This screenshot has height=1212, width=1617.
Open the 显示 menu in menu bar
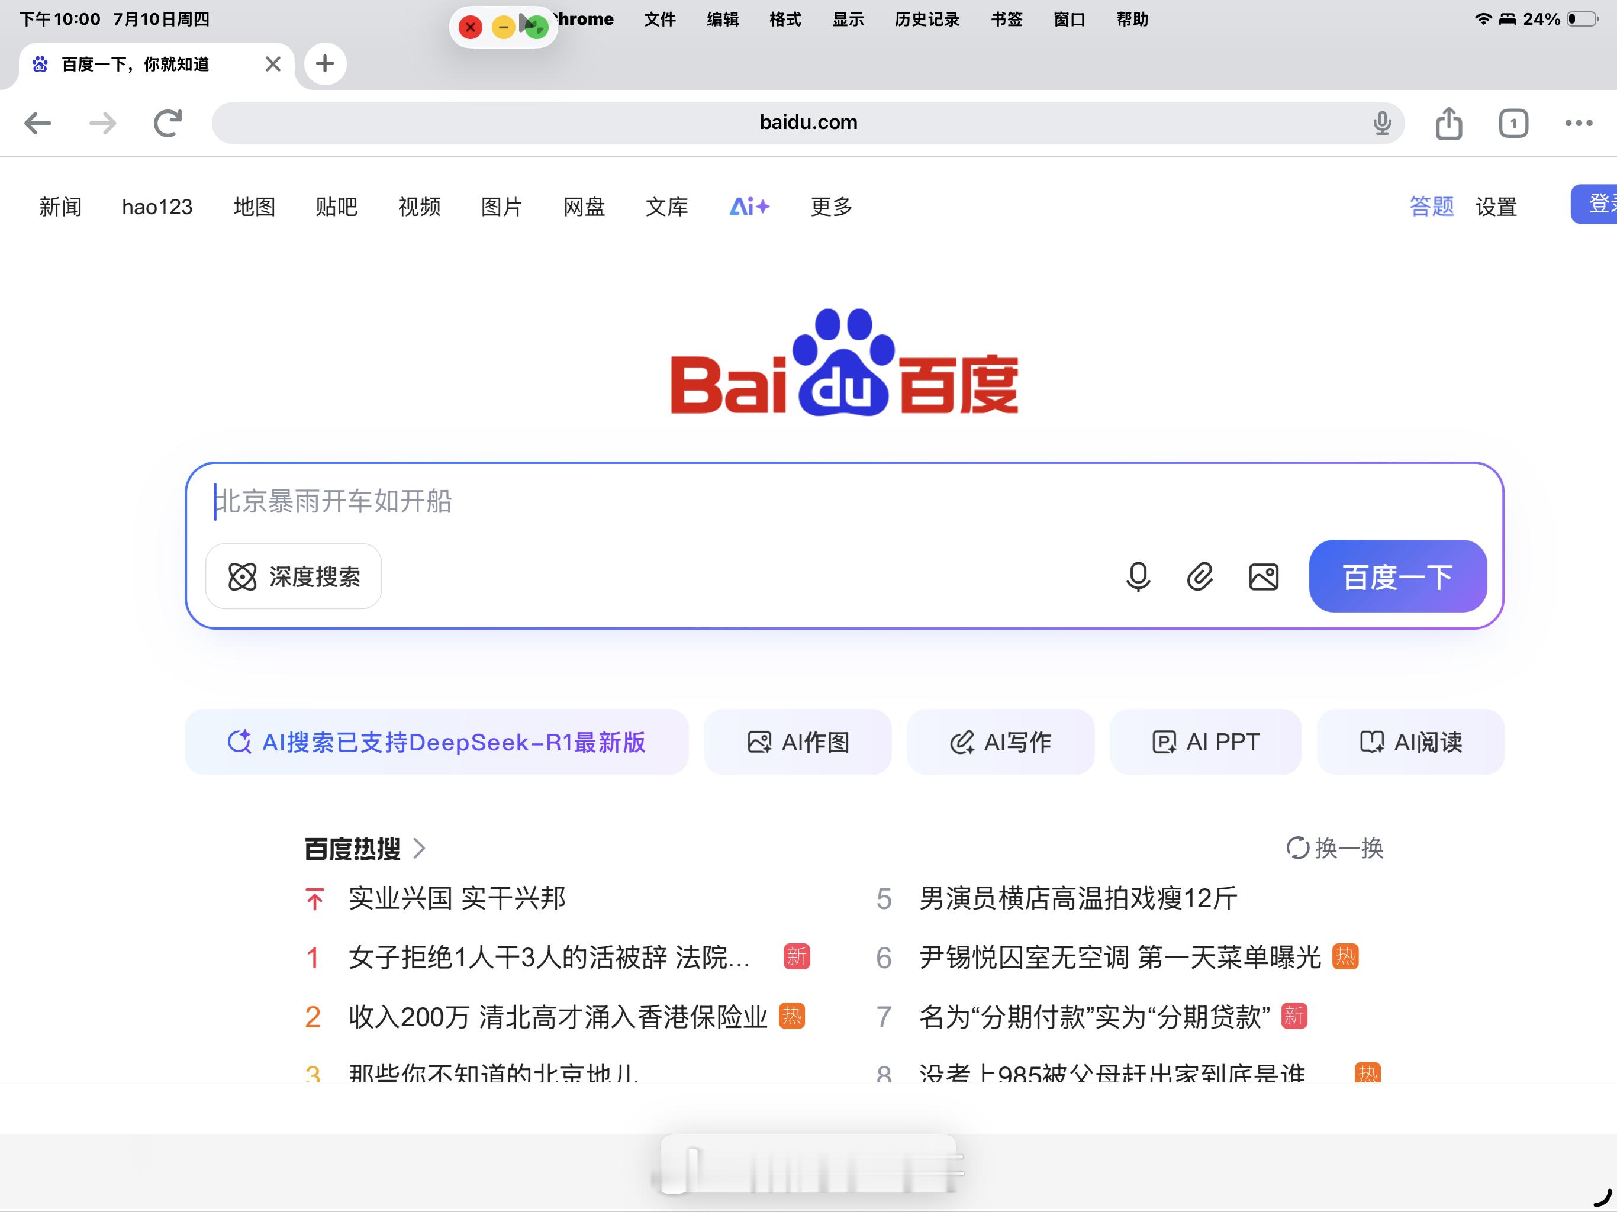coord(848,20)
